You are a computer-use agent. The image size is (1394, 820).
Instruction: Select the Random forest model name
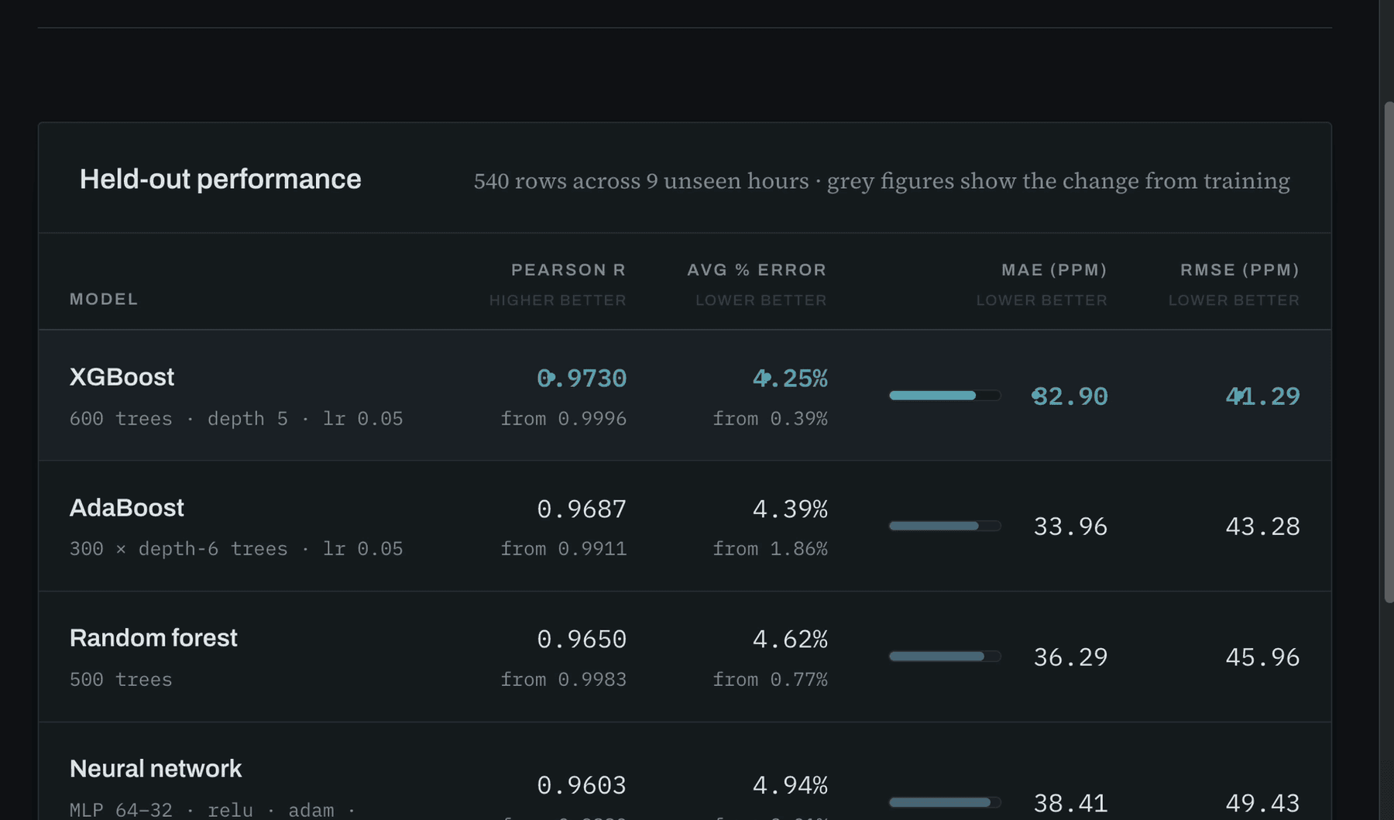coord(153,638)
